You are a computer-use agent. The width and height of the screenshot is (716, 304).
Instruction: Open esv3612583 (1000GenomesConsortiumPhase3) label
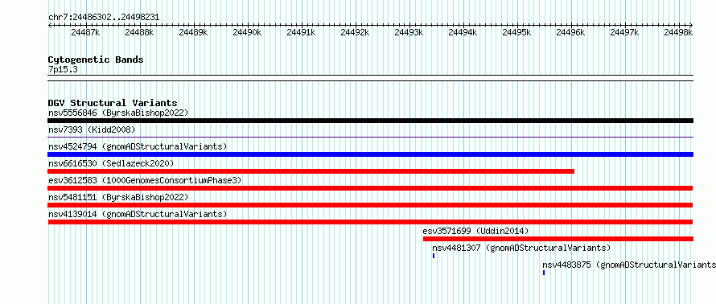[145, 180]
